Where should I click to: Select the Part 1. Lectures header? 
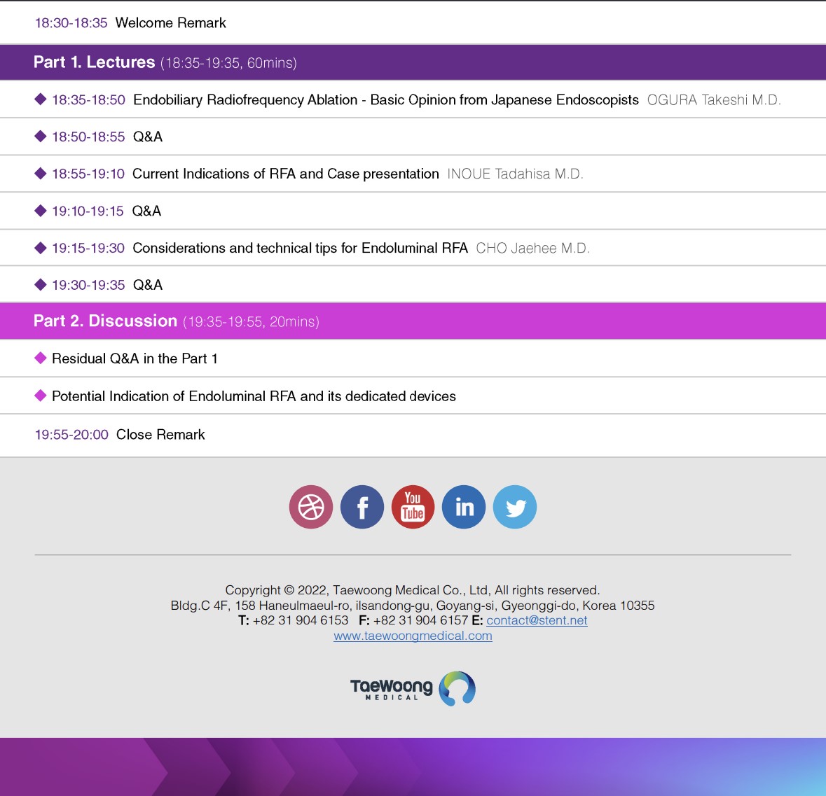pos(95,62)
